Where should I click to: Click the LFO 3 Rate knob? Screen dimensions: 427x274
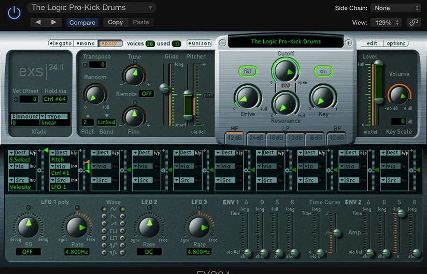click(199, 227)
